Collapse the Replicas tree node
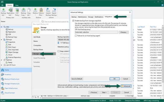The height and width of the screenshot is (102, 164). (2, 60)
